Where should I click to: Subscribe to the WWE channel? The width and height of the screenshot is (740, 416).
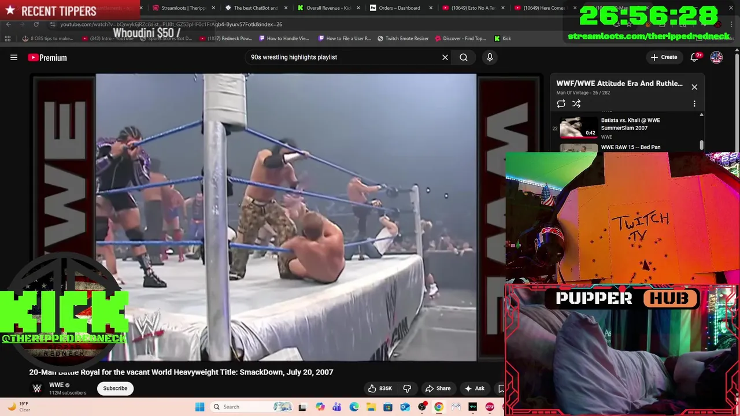(x=115, y=388)
